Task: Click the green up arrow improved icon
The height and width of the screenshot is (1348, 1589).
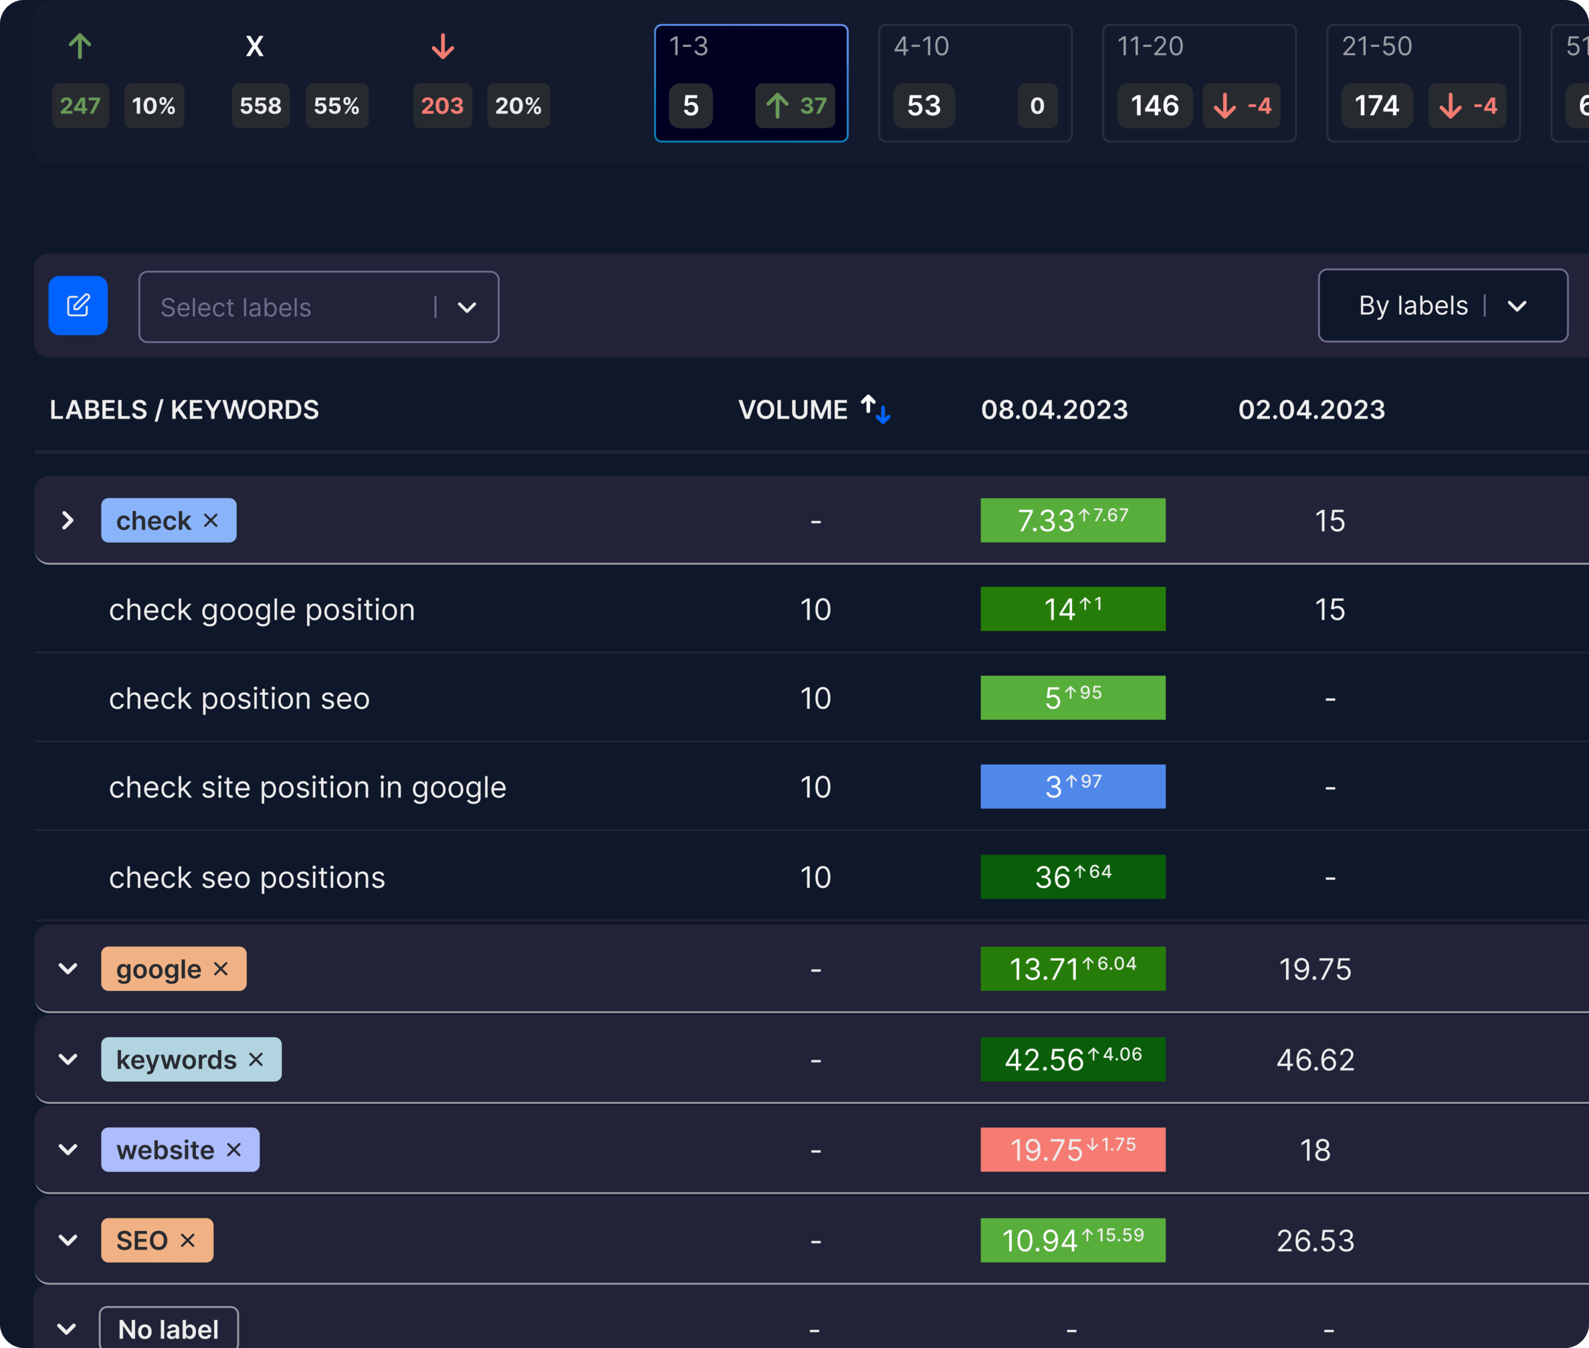Action: [x=80, y=47]
